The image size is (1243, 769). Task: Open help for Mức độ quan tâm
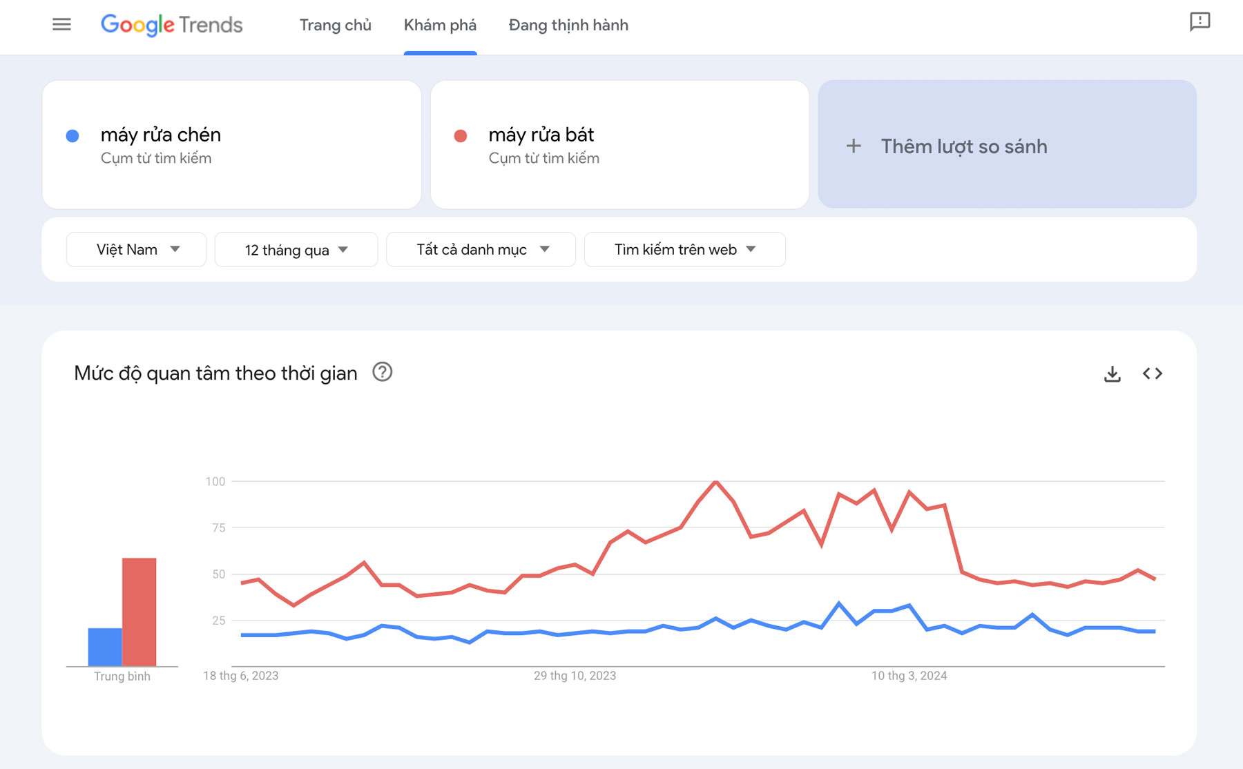[382, 372]
